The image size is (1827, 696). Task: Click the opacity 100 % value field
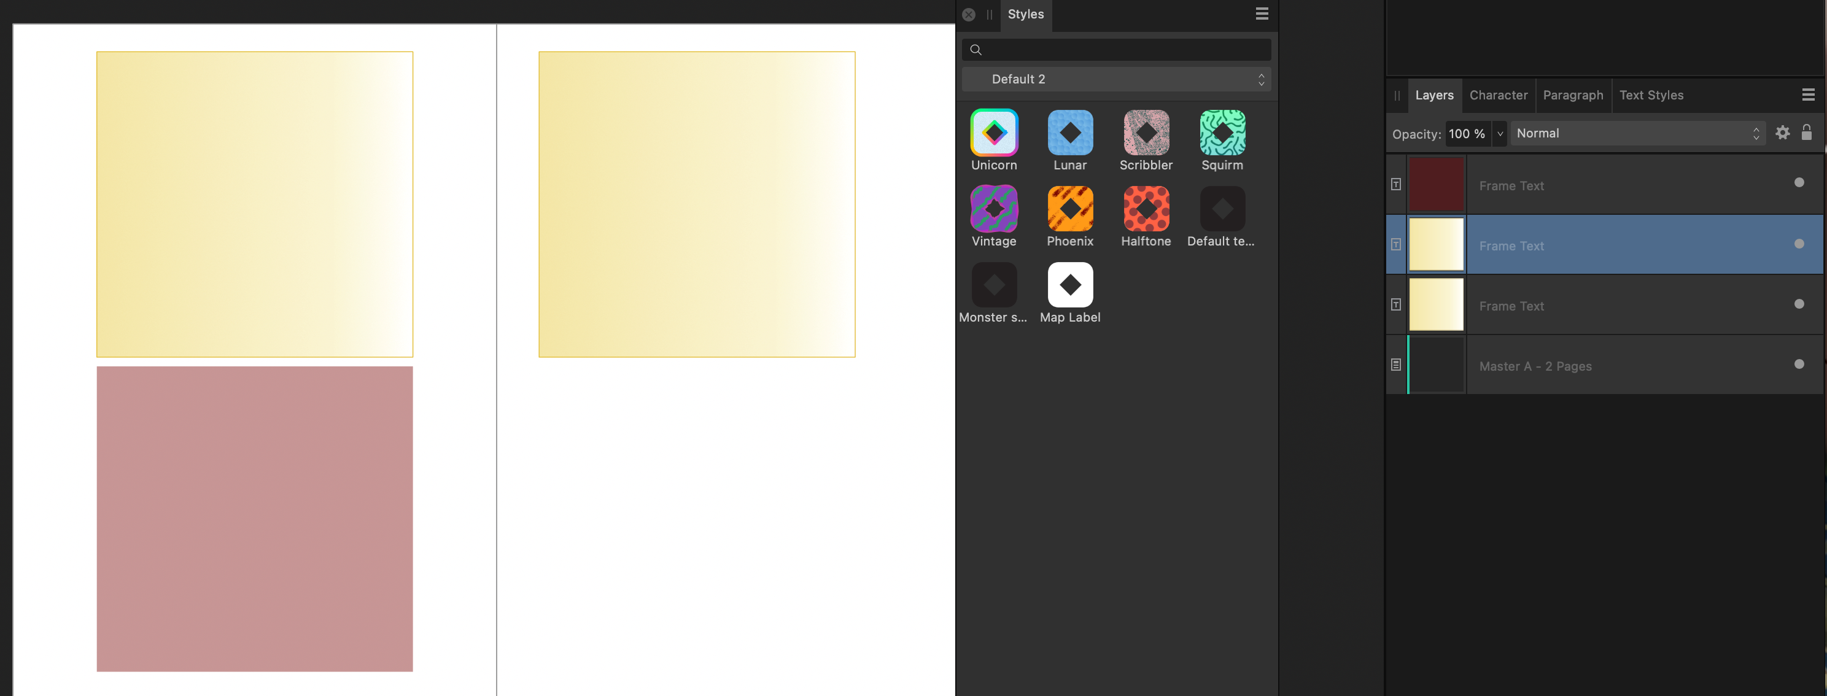1468,133
